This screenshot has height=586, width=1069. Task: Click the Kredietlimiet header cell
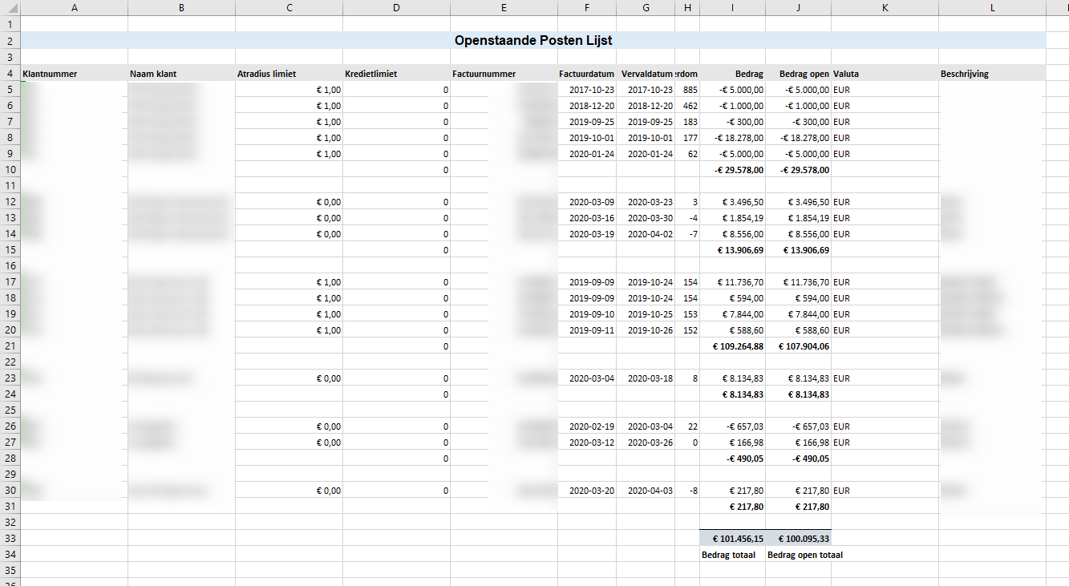[x=397, y=73]
